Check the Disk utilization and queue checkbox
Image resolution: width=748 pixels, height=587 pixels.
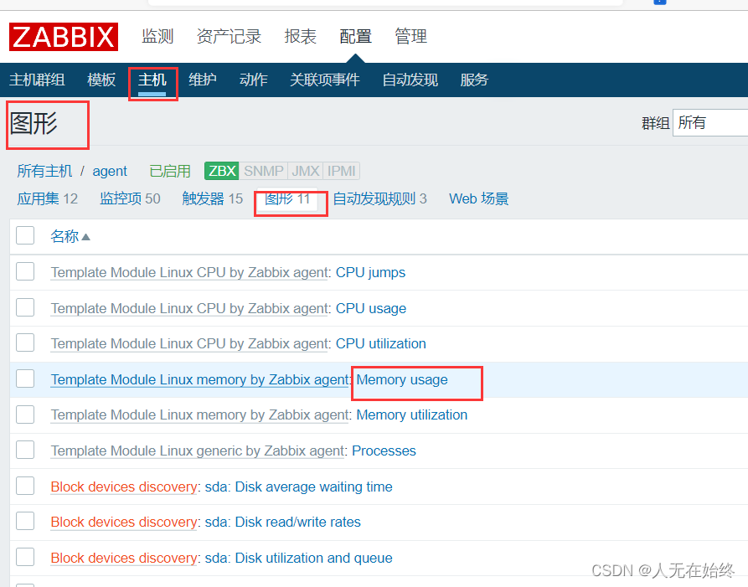click(25, 557)
